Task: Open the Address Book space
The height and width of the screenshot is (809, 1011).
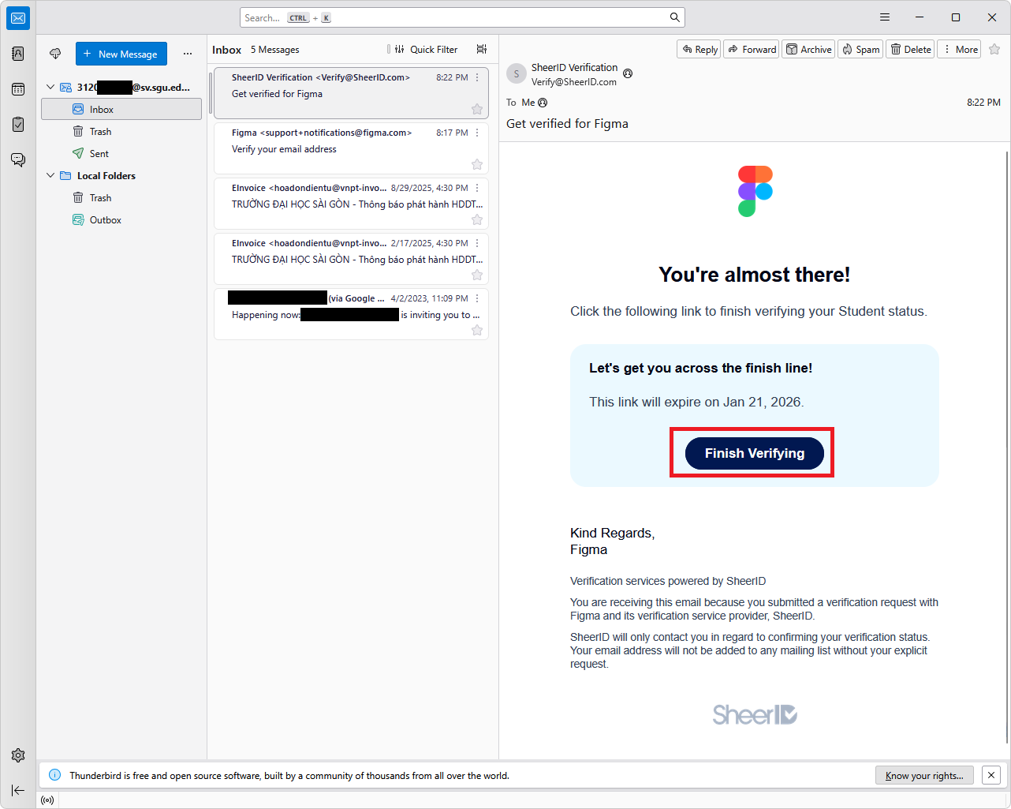Action: [18, 54]
